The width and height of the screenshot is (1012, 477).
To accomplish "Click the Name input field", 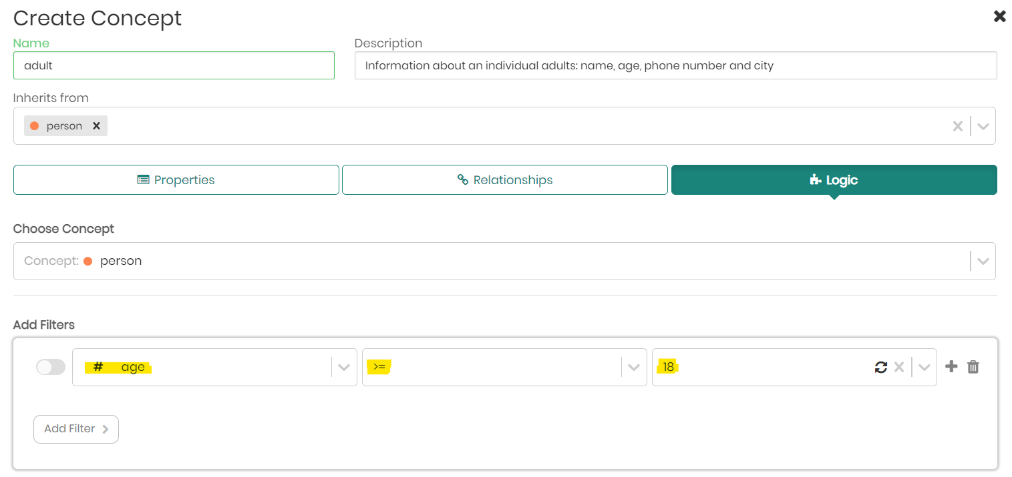I will tap(174, 65).
